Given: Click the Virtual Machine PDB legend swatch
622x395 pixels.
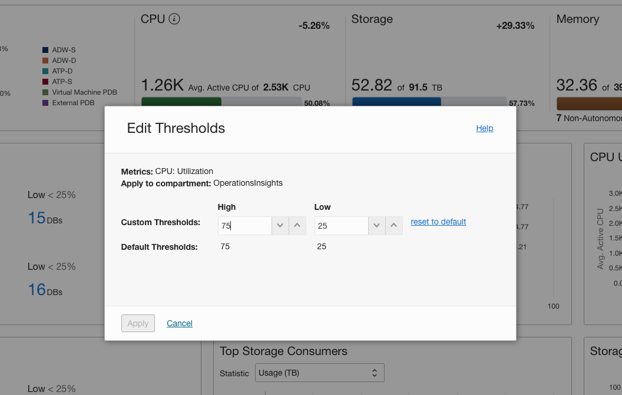Looking at the screenshot, I should coord(45,92).
